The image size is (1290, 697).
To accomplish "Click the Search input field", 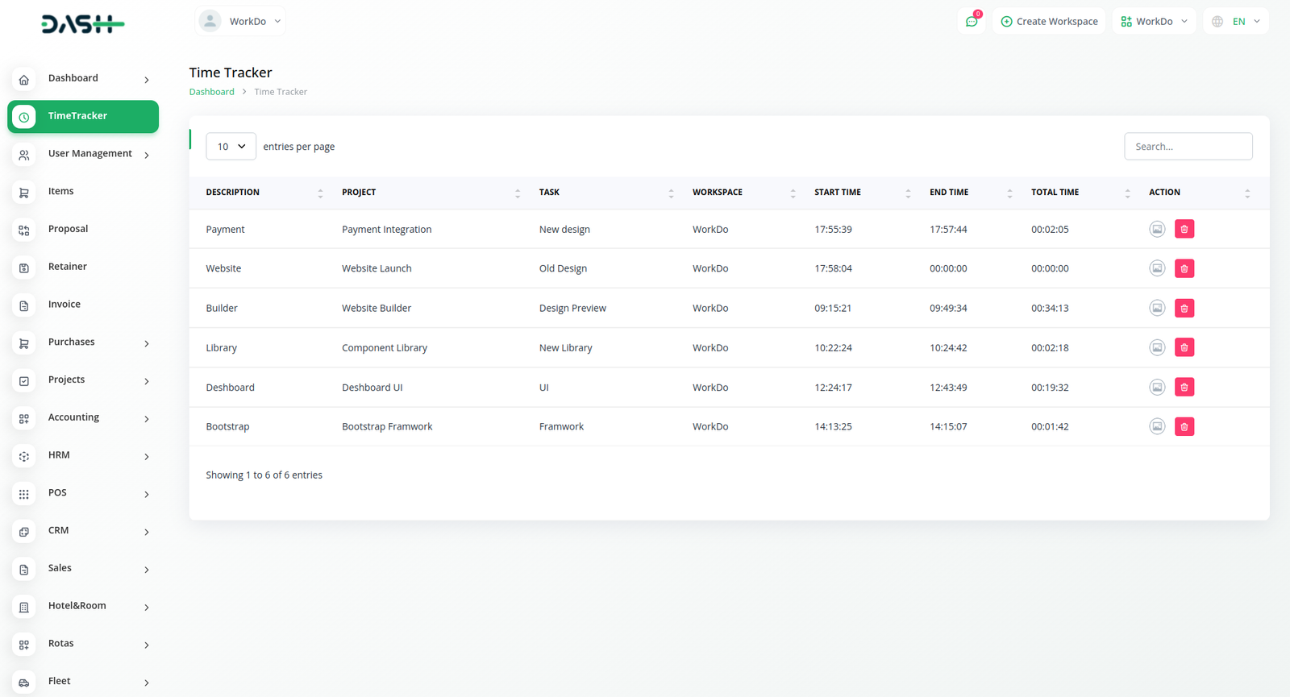I will [x=1188, y=147].
